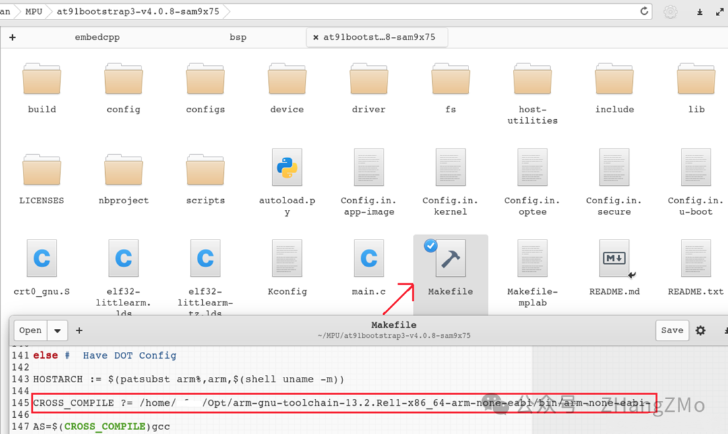The height and width of the screenshot is (434, 728).
Task: Click the at91bootstrap3-v4.0.8-sam9x75 breadcrumb
Action: click(x=138, y=11)
